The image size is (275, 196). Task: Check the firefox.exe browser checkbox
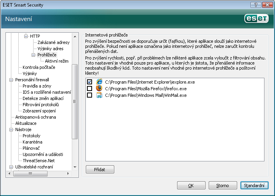(x=89, y=88)
